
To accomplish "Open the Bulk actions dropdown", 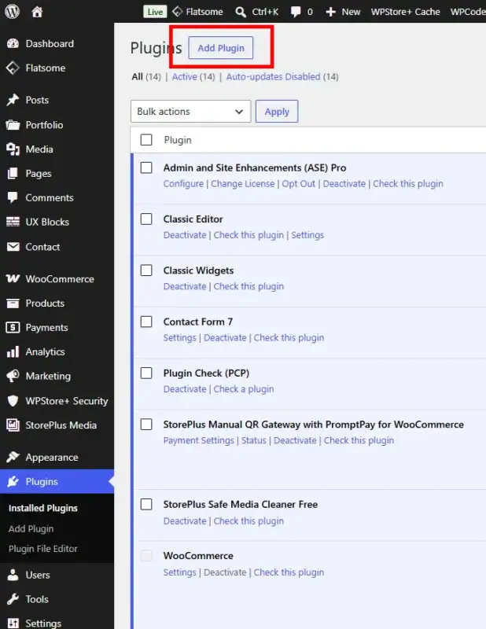I will point(190,111).
